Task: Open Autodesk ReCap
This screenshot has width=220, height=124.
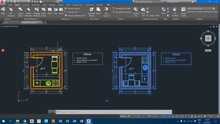Action: (91, 12)
